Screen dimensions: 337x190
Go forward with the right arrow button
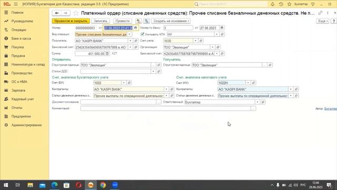point(65,13)
